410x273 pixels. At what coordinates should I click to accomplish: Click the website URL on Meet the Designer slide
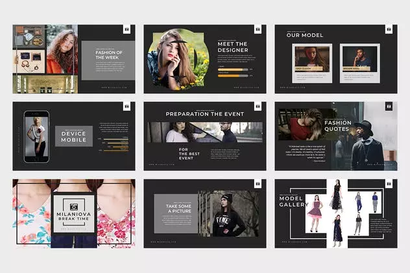[247, 88]
